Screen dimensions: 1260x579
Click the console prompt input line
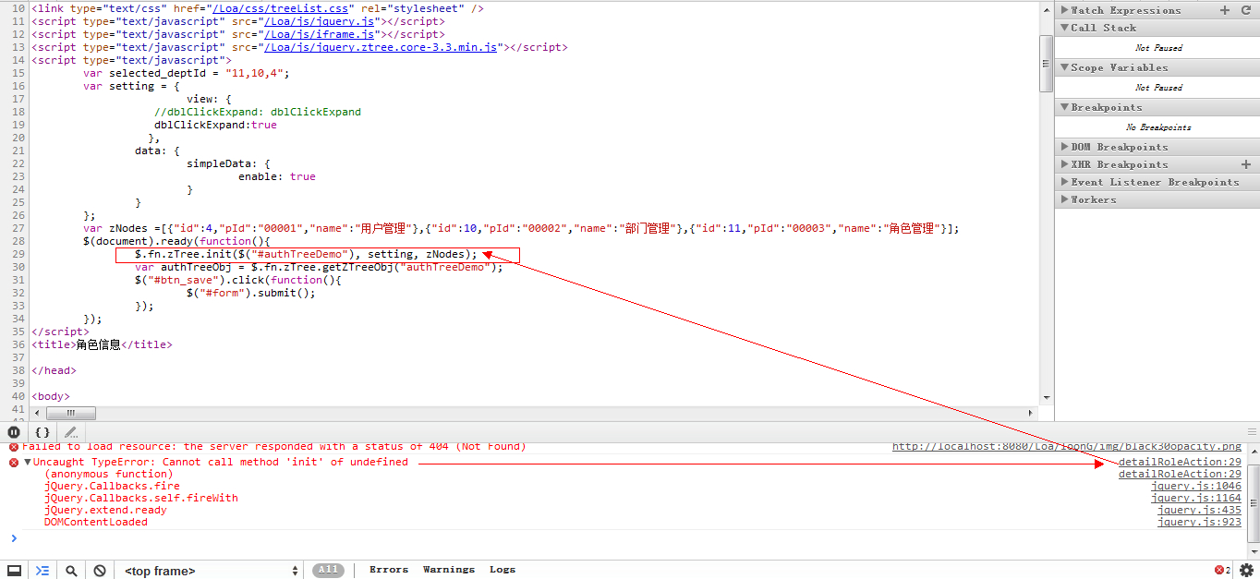(628, 538)
